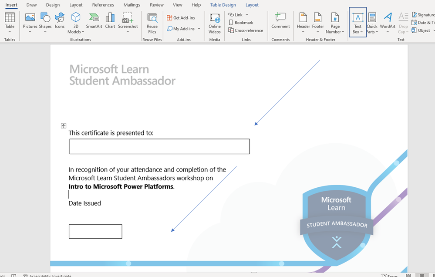This screenshot has height=277, width=435.
Task: Insert Icons from the Illustrations group
Action: [x=59, y=21]
